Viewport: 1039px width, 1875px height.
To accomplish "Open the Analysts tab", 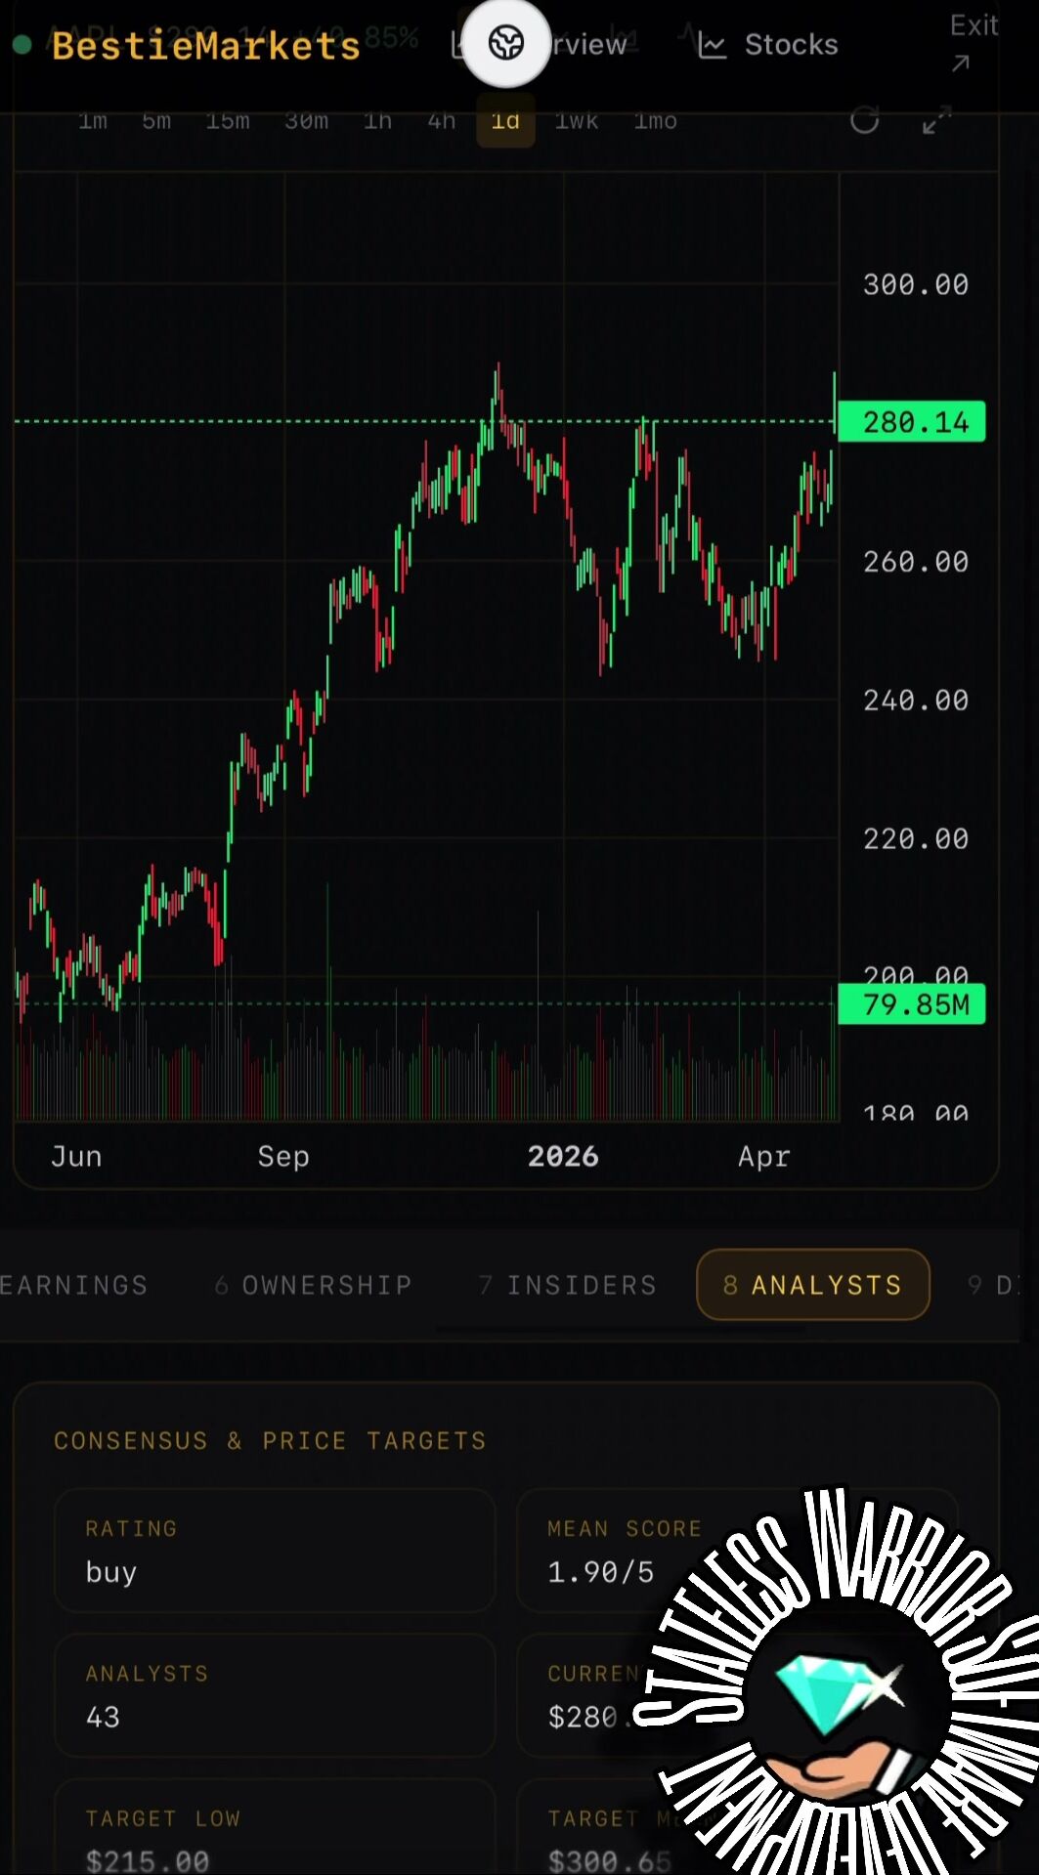I will [812, 1284].
